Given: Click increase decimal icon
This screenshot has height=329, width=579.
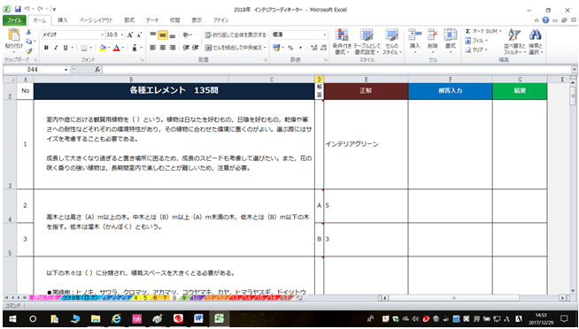Looking at the screenshot, I should (314, 48).
